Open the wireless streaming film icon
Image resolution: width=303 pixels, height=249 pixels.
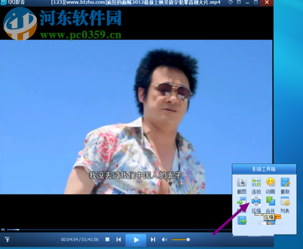click(x=242, y=220)
